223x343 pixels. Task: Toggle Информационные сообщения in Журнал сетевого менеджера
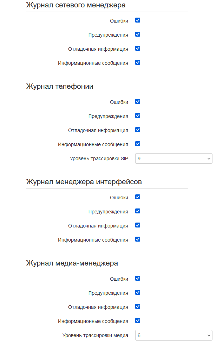(138, 63)
